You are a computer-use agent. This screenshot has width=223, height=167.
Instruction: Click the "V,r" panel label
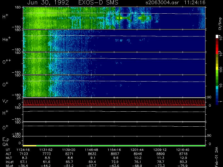5,101
